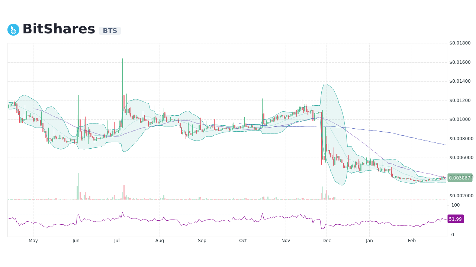Click the $0.01200 price axis label
The image size is (476, 267).
pos(460,100)
